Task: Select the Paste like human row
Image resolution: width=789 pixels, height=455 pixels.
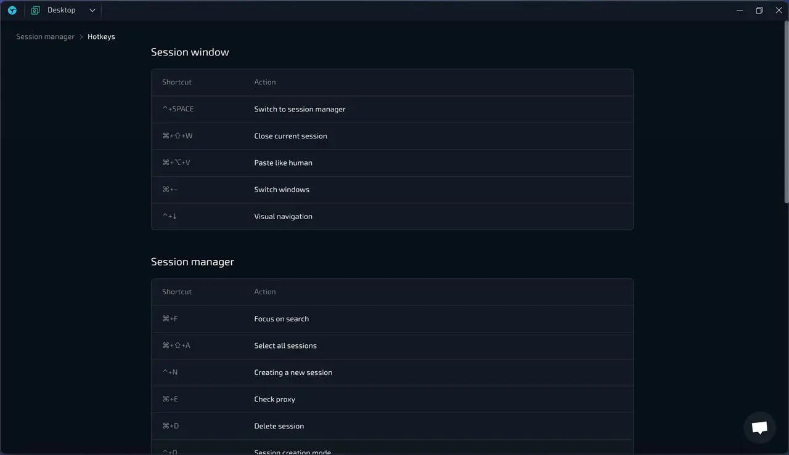Action: pyautogui.click(x=391, y=163)
